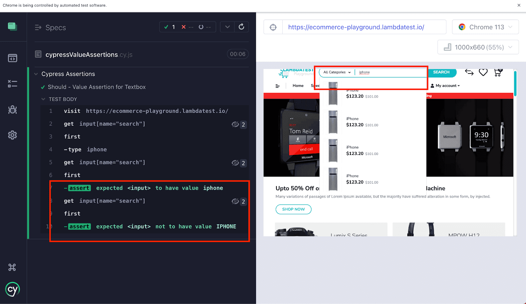Activate the selector playground crosshair icon
The image size is (526, 304).
point(273,27)
